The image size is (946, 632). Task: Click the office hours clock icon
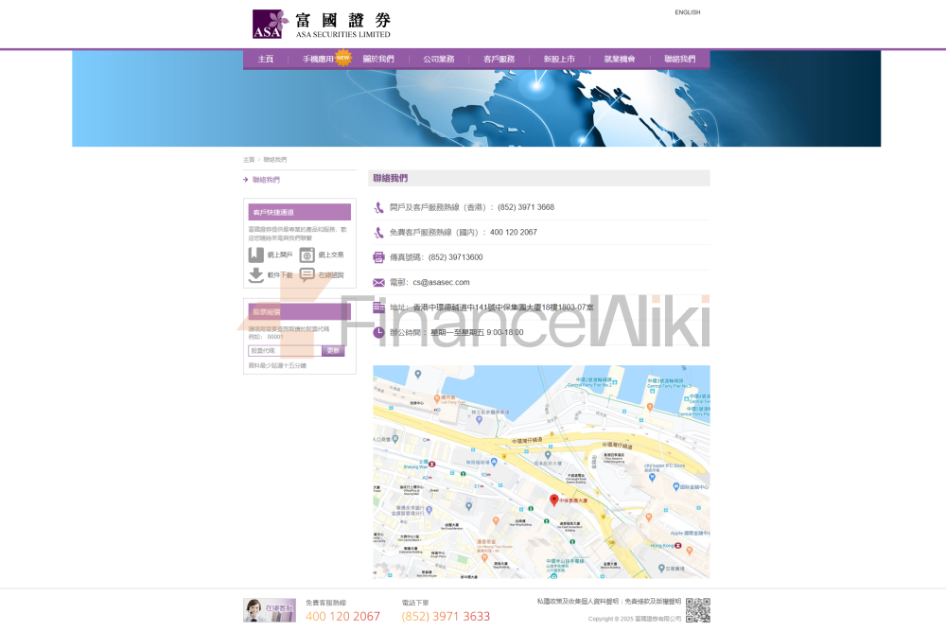(378, 333)
